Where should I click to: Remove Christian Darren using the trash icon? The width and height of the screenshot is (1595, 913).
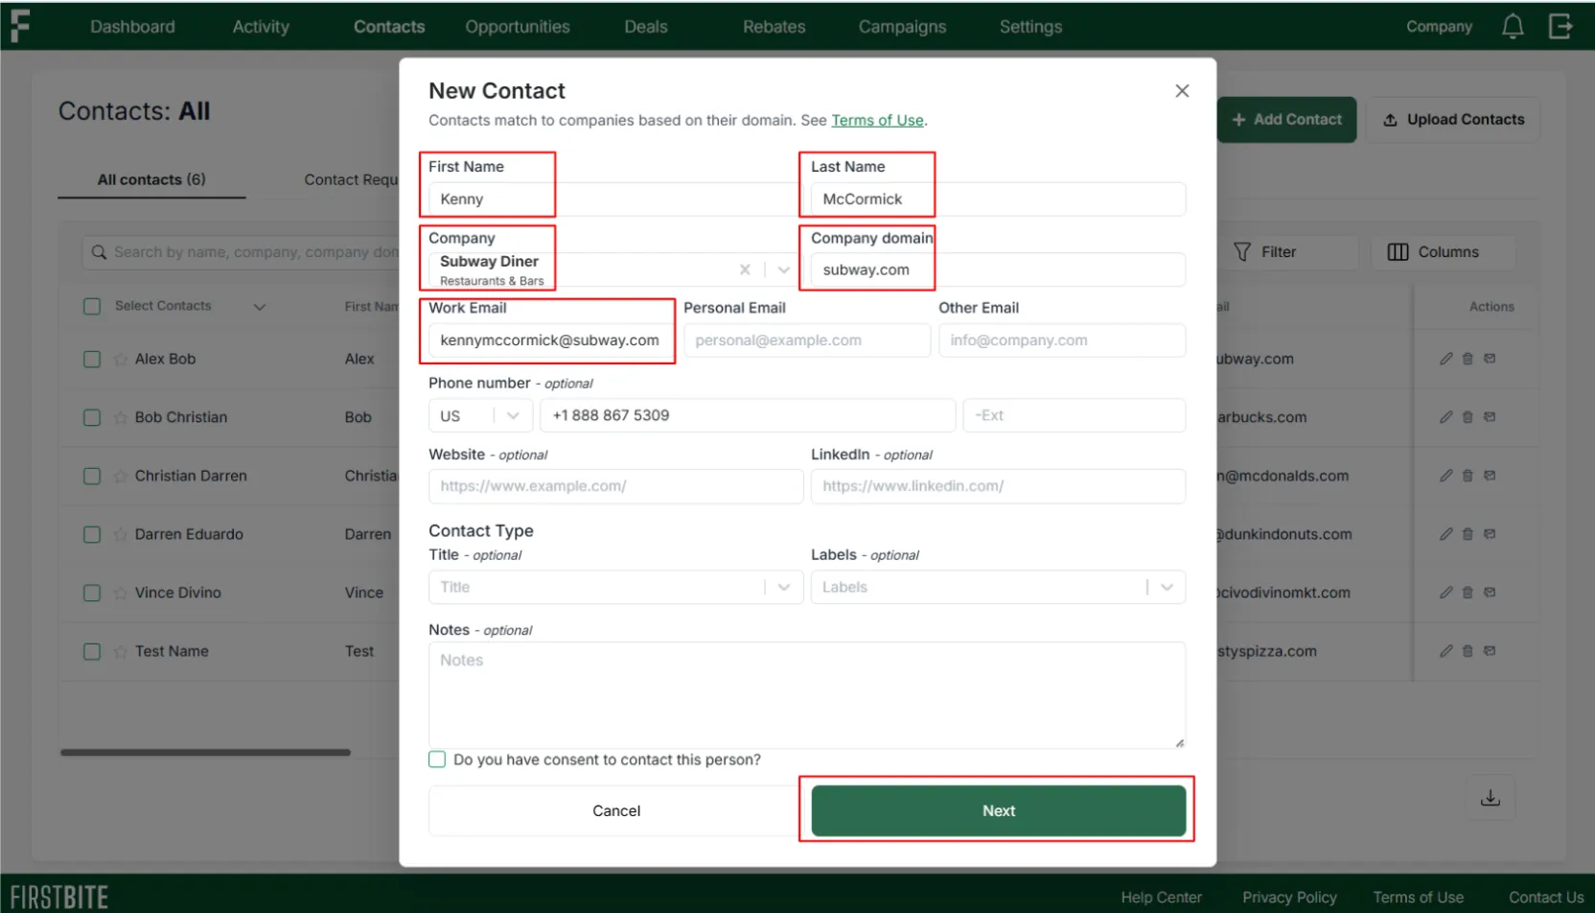coord(1468,476)
